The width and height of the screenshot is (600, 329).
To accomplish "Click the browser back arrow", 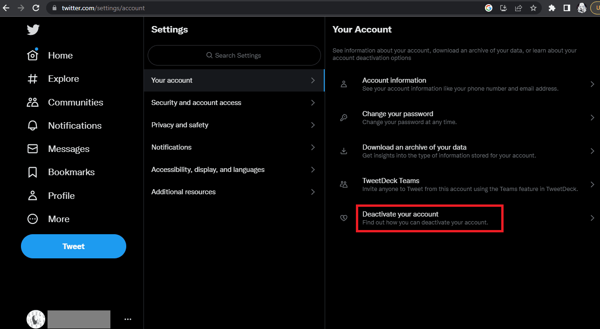I will 6,8.
